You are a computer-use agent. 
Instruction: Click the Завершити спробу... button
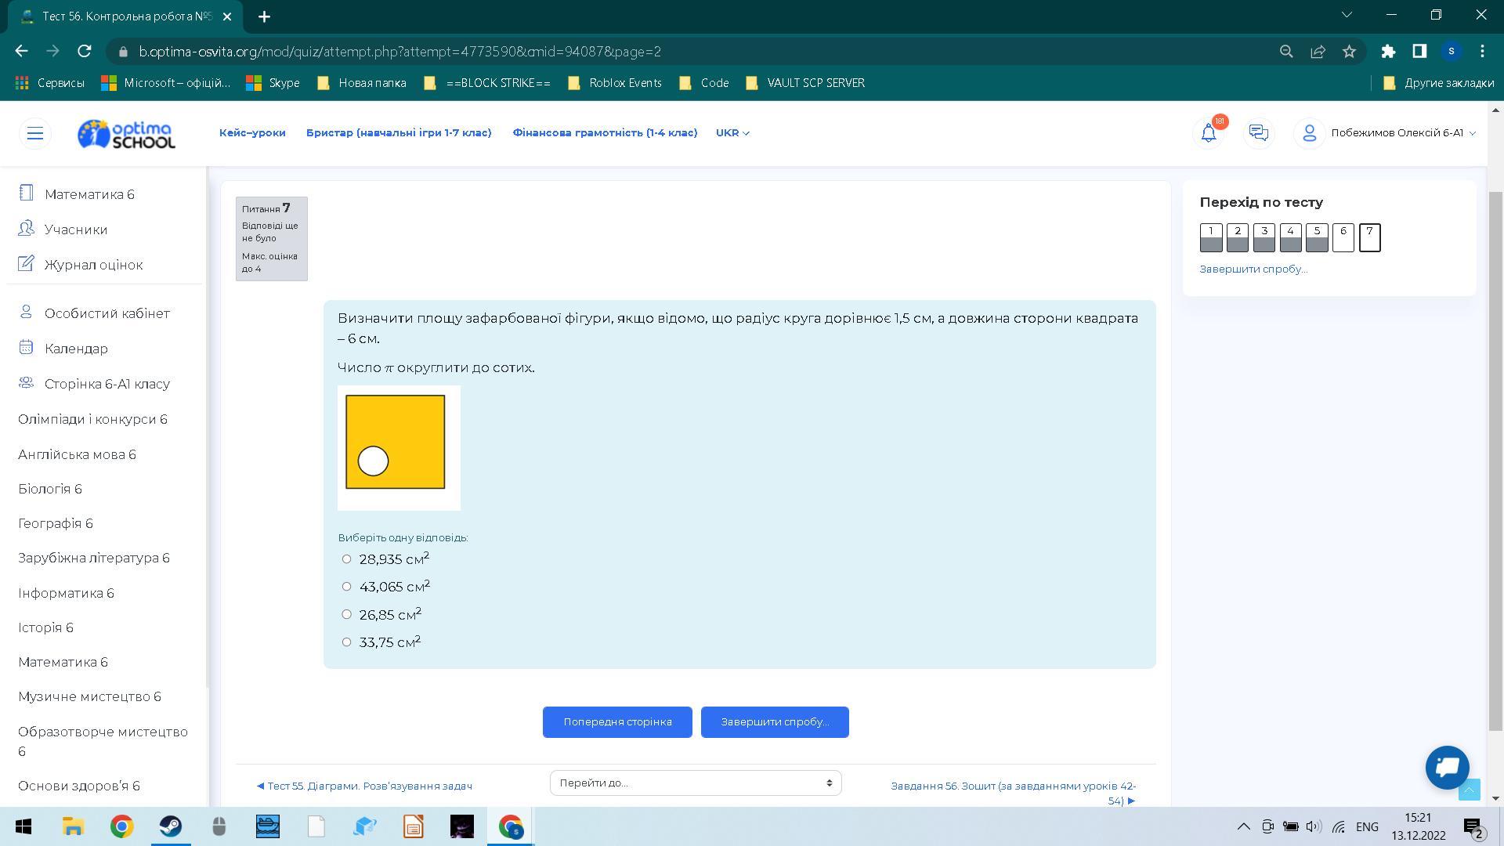pyautogui.click(x=775, y=722)
